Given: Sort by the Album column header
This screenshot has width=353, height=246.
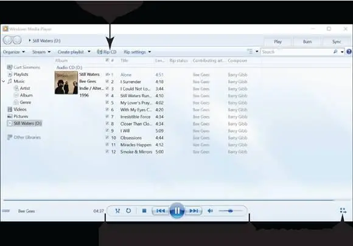Looking at the screenshot, I should [x=61, y=60].
